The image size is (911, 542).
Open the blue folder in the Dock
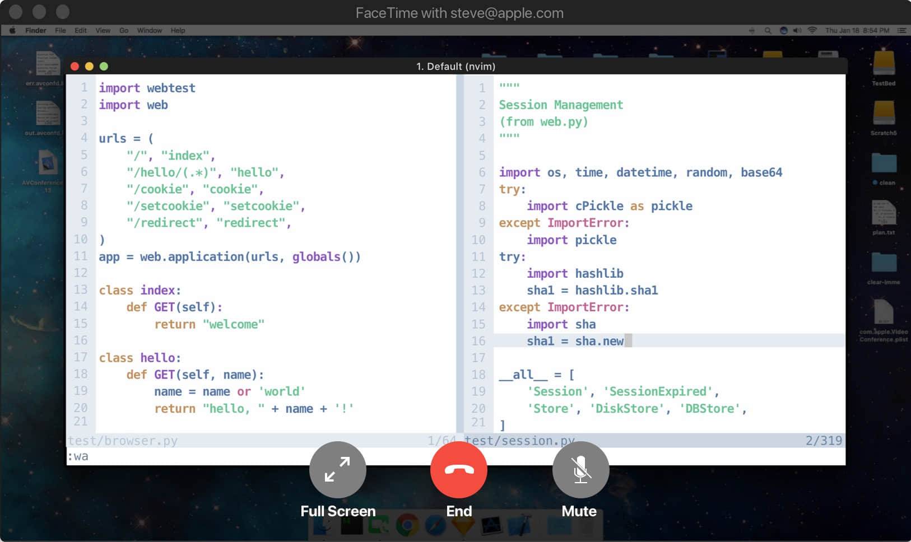click(559, 526)
